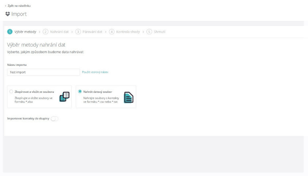The image size is (308, 176).
Task: Open step 4 Kontrola shody
Action: [x=124, y=32]
